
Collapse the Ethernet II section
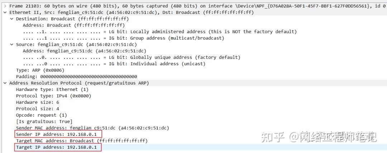click(x=5, y=12)
